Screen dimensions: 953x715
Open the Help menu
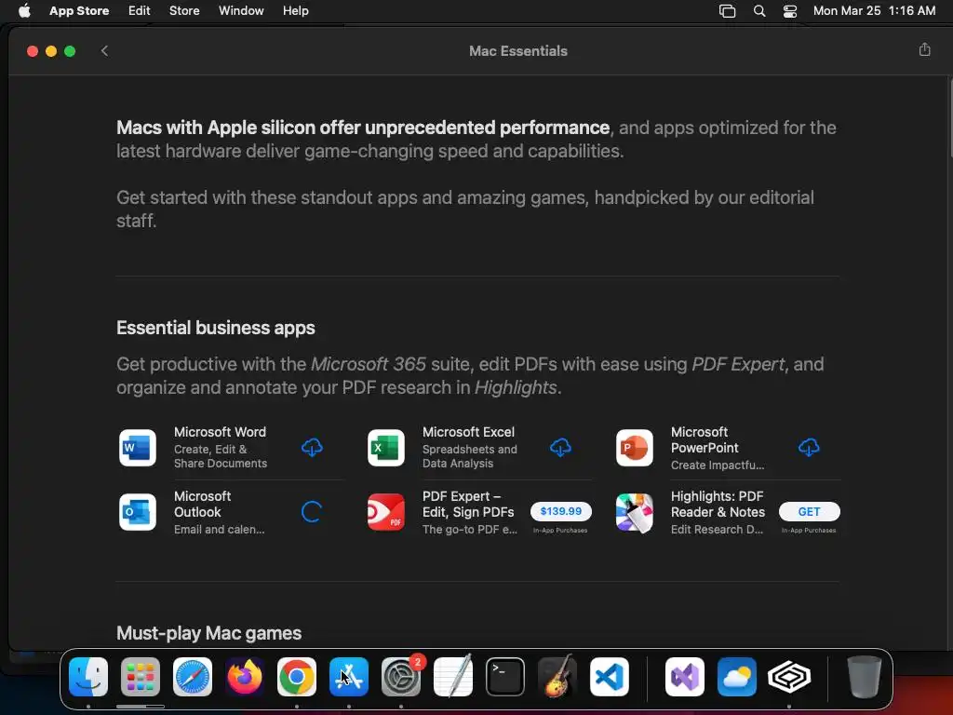[x=295, y=11]
